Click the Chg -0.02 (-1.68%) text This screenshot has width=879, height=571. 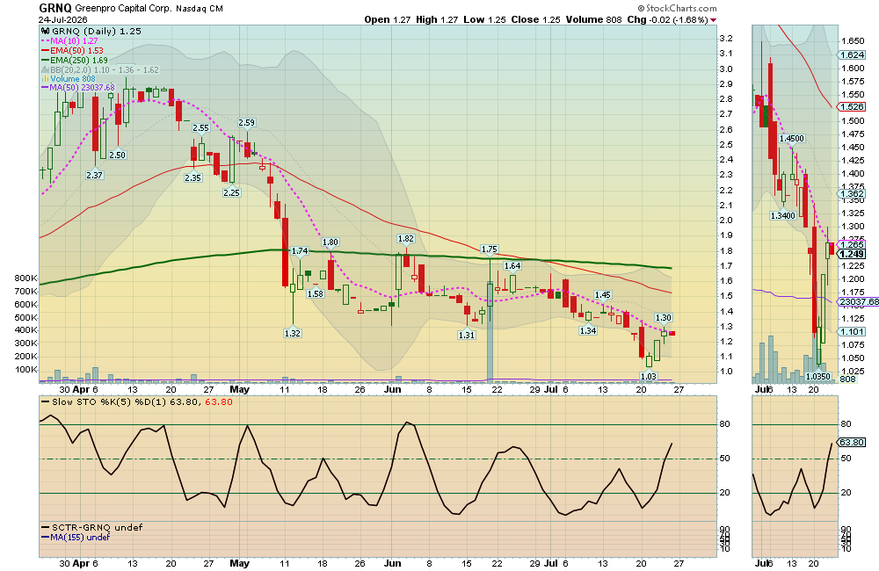tap(667, 19)
